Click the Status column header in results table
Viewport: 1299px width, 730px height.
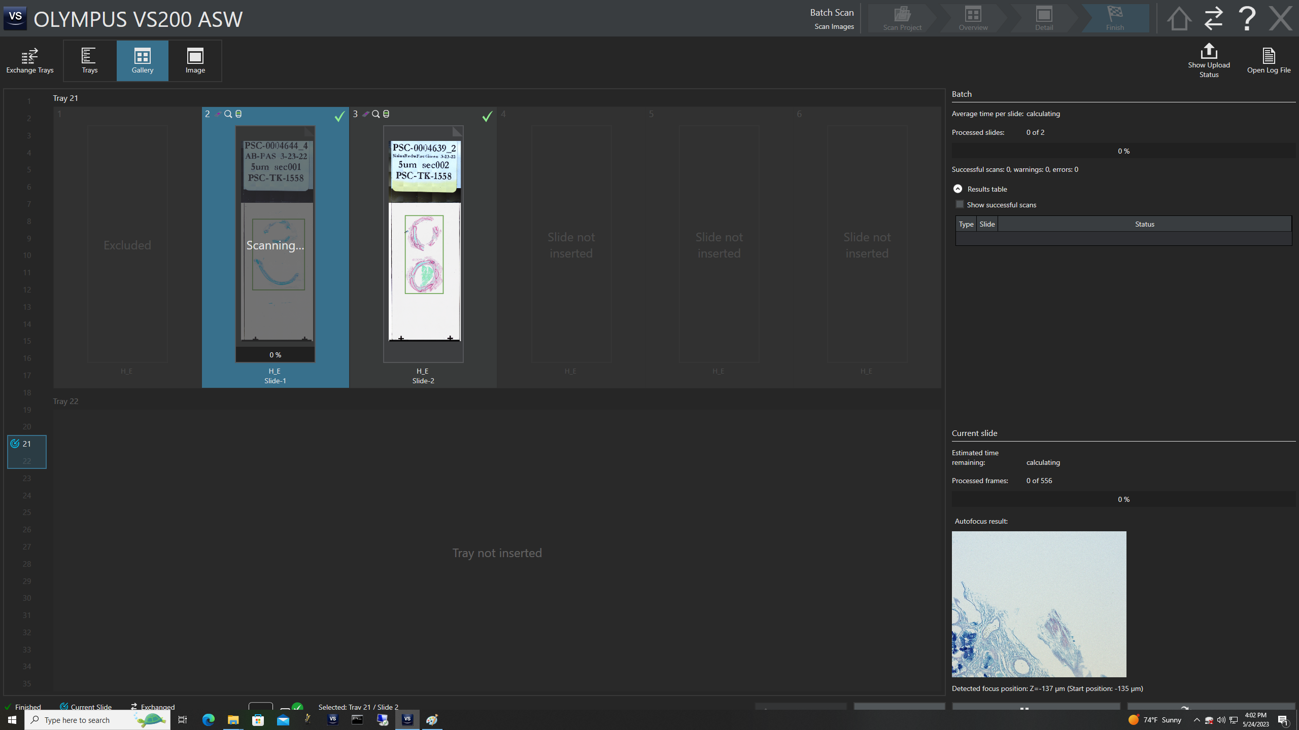(1144, 224)
